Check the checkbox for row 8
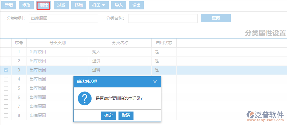The height and width of the screenshot is (125, 287). coord(6,116)
